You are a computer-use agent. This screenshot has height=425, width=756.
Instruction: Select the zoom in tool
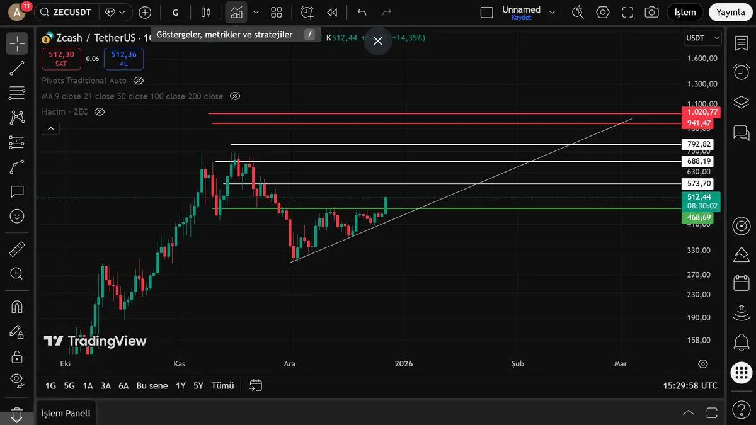pyautogui.click(x=17, y=274)
